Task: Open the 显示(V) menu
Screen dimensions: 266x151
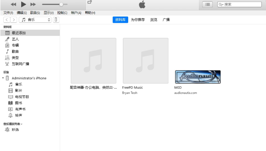Action: (x=49, y=13)
